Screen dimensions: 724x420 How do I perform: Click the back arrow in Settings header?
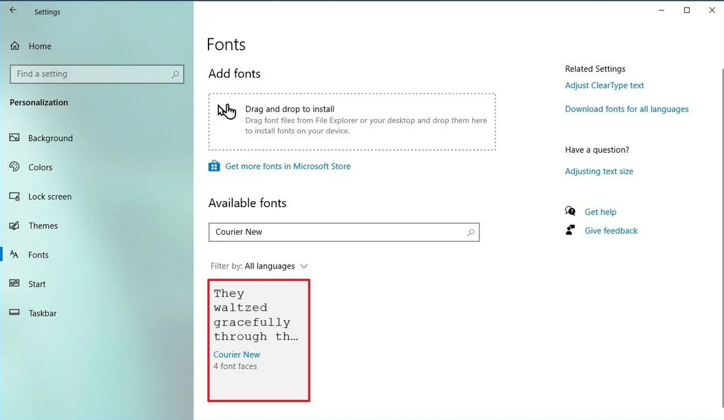[x=13, y=10]
